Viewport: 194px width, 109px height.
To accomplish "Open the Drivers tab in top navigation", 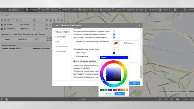I will 83,10.
